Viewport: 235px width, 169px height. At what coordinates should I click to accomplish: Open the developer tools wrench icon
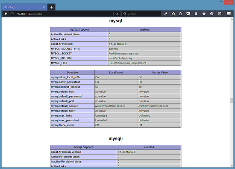(166, 14)
